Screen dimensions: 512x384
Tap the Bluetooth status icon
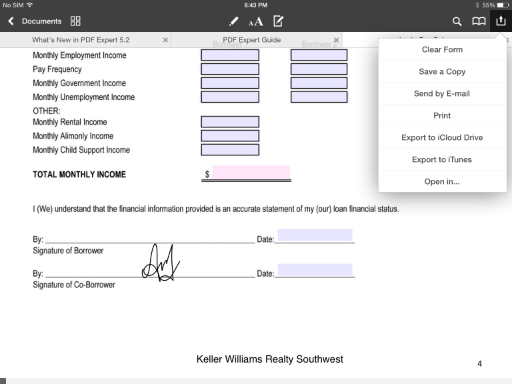point(477,5)
